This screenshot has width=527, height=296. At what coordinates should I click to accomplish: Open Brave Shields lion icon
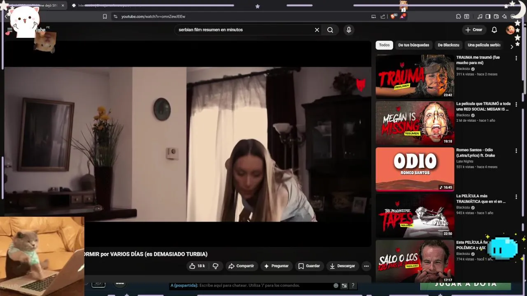pos(394,16)
